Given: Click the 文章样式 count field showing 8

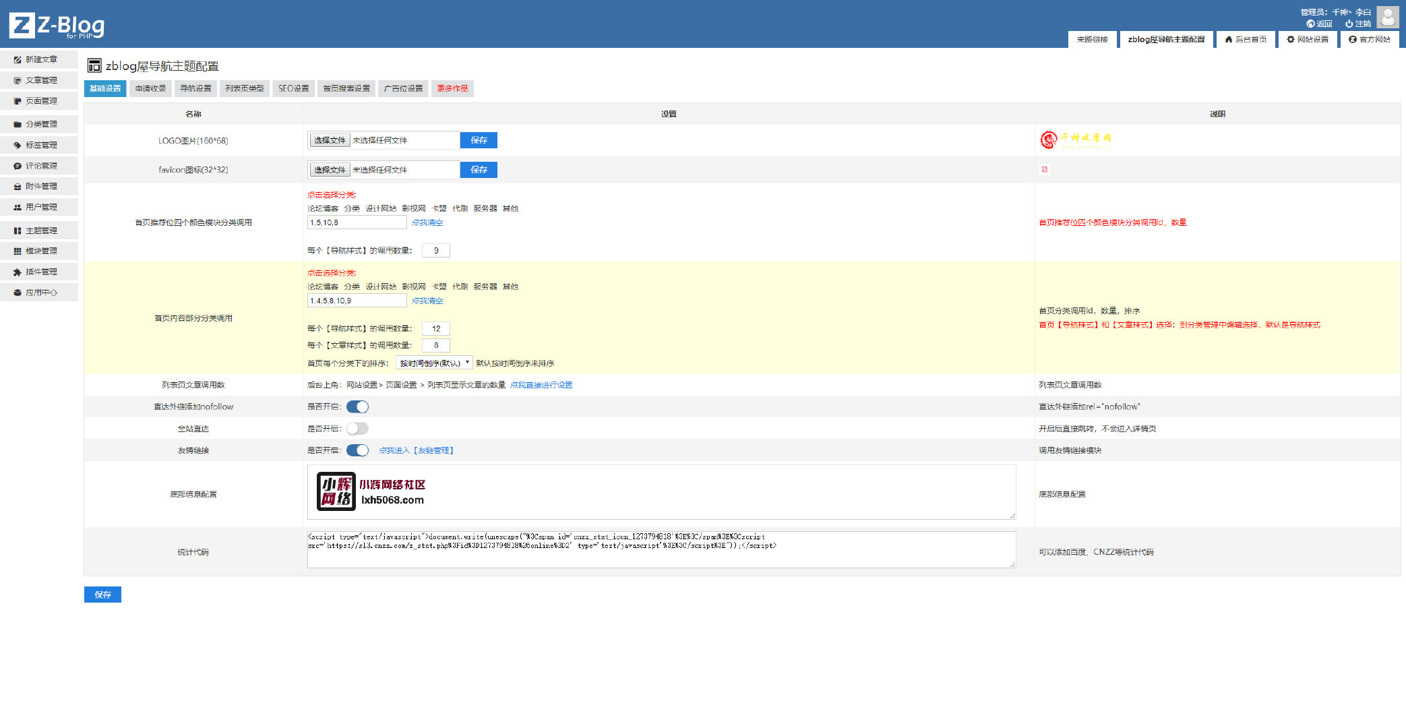Looking at the screenshot, I should [436, 345].
